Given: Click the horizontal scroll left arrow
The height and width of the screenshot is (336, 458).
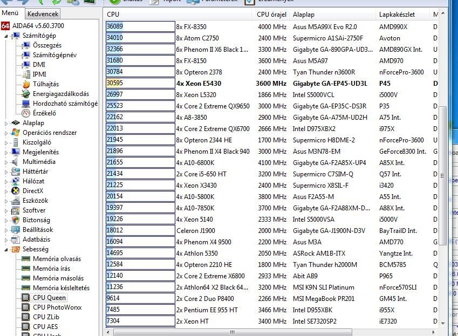Looking at the screenshot, I should 108,332.
